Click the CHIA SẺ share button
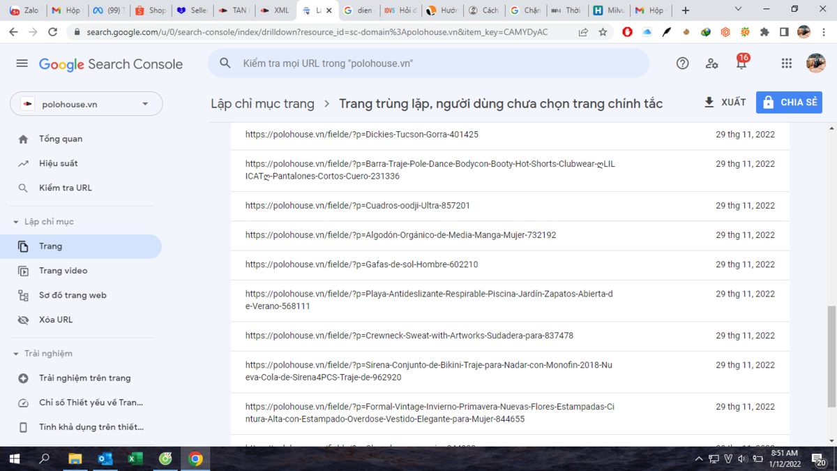The width and height of the screenshot is (837, 471). (789, 103)
